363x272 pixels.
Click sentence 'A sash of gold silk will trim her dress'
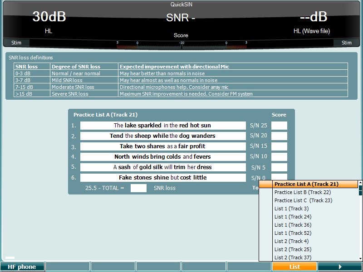163,167
